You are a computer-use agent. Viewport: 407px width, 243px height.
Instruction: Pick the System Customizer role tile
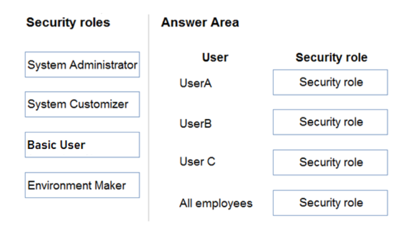[82, 104]
